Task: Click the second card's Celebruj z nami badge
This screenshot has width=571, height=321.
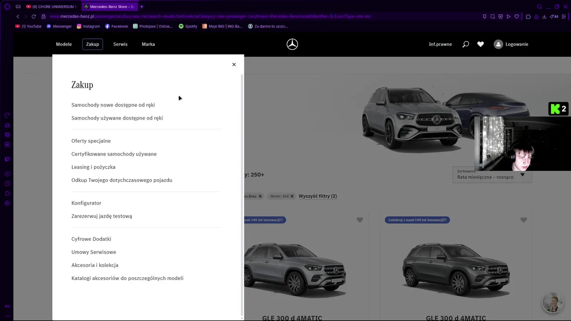Action: click(x=417, y=220)
